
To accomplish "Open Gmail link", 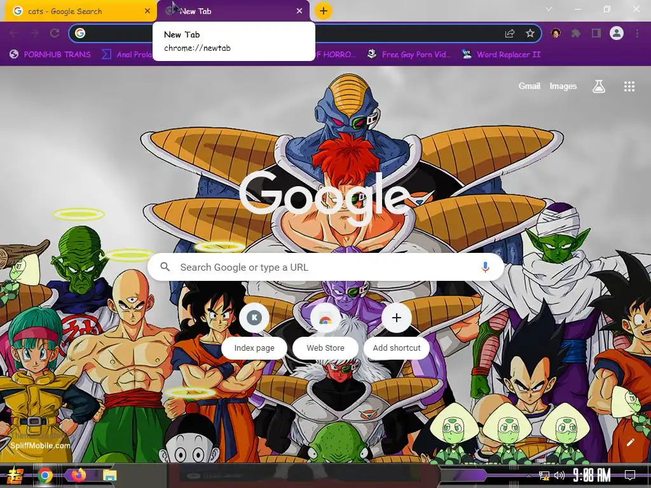I will pyautogui.click(x=529, y=86).
